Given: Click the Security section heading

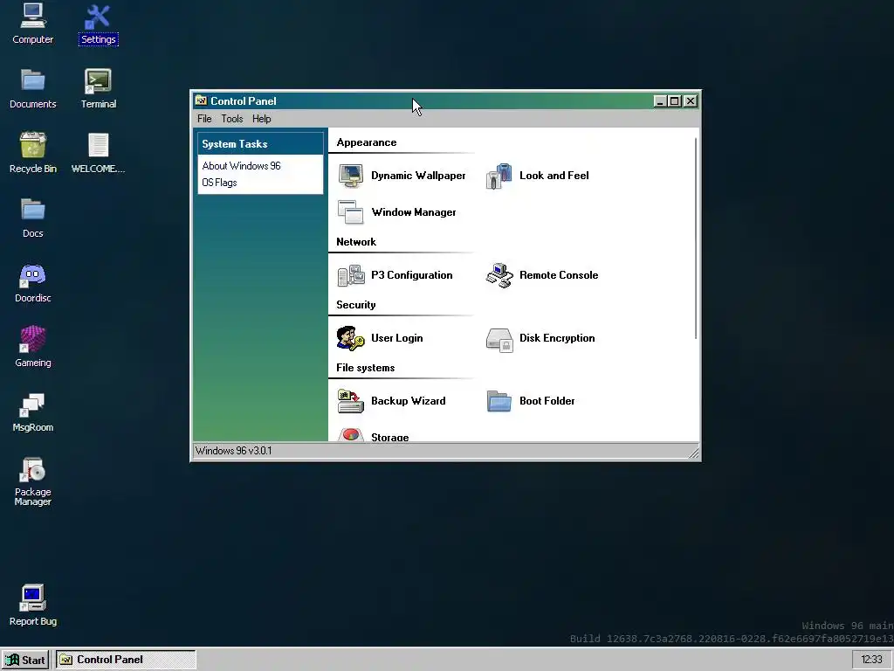Looking at the screenshot, I should pyautogui.click(x=356, y=305).
